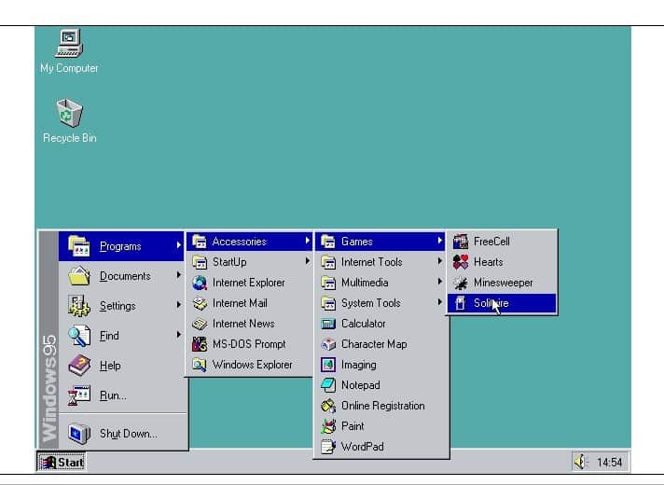Launch Hearts from Games menu
The image size is (664, 485).
[x=502, y=262]
